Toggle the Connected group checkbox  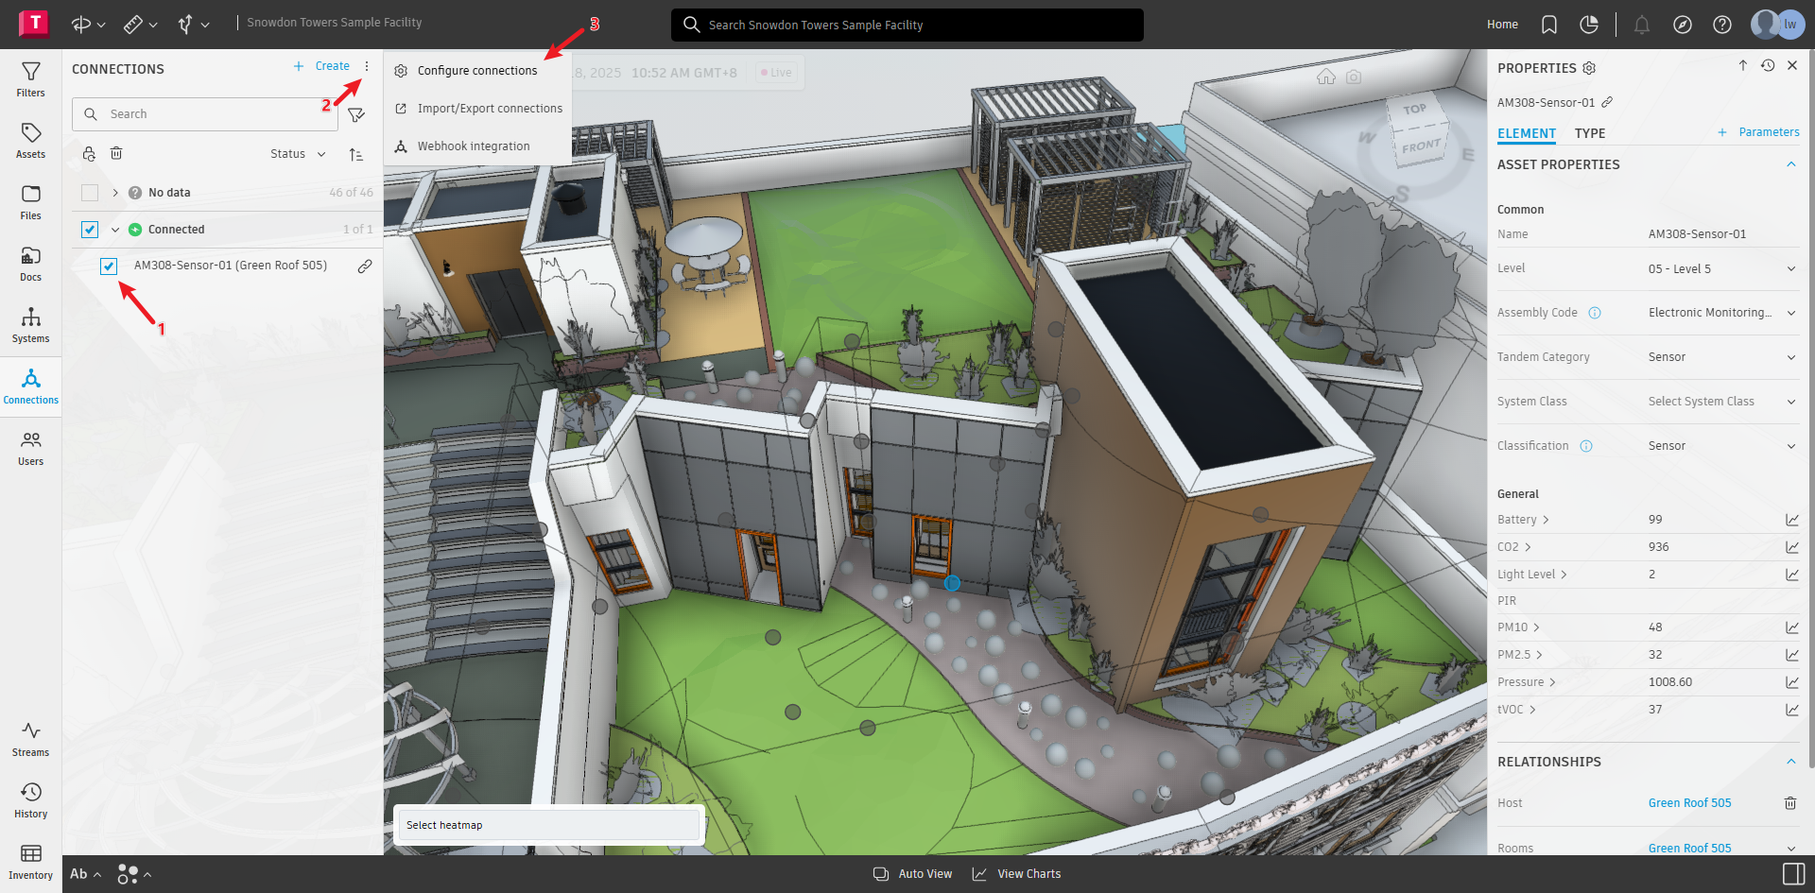click(90, 230)
